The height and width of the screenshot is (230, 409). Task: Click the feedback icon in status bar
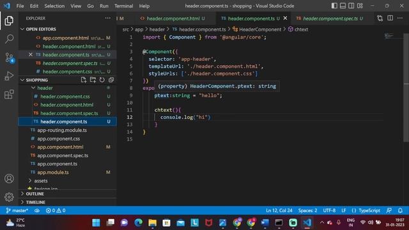(x=389, y=210)
